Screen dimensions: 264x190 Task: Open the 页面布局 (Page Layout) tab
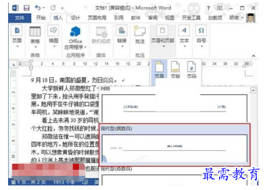click(97, 18)
